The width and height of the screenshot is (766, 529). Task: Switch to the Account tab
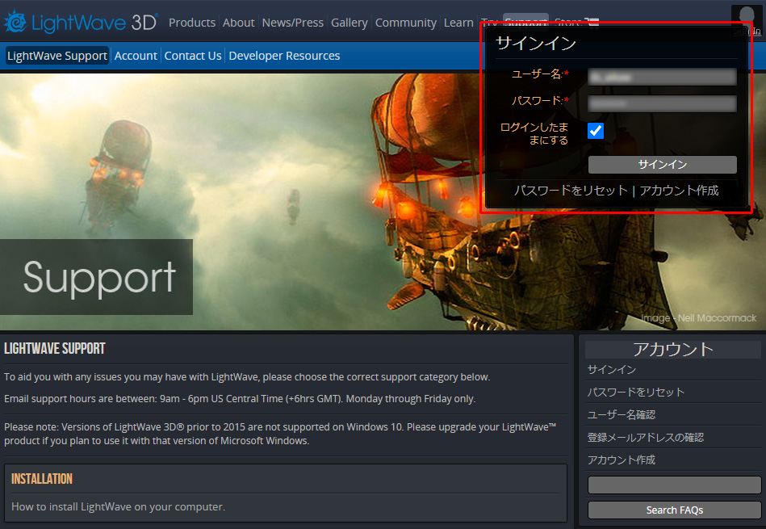(136, 56)
